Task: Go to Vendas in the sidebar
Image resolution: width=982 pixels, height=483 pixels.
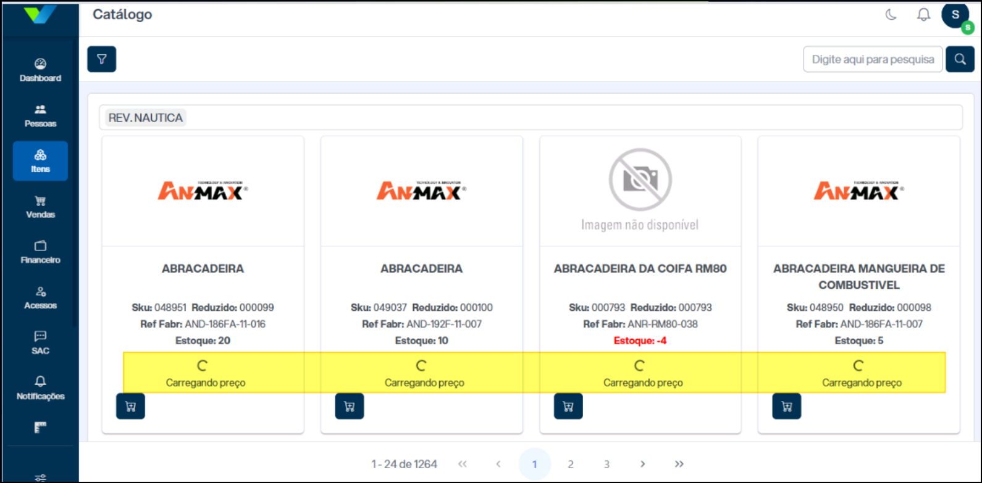Action: (x=40, y=207)
